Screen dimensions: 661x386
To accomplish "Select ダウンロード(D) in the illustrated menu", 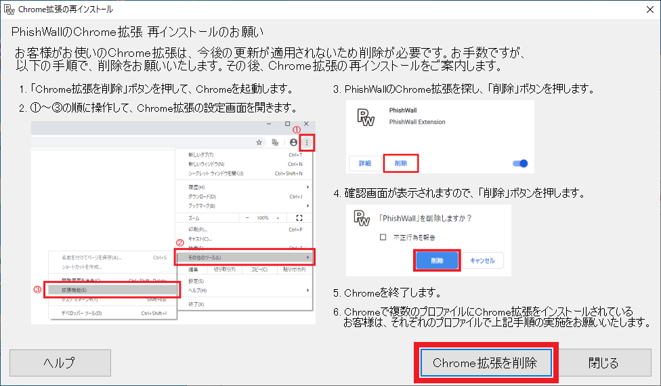I will 245,196.
